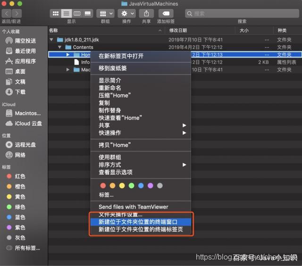Open Downloads (下载) in sidebar

(16, 92)
